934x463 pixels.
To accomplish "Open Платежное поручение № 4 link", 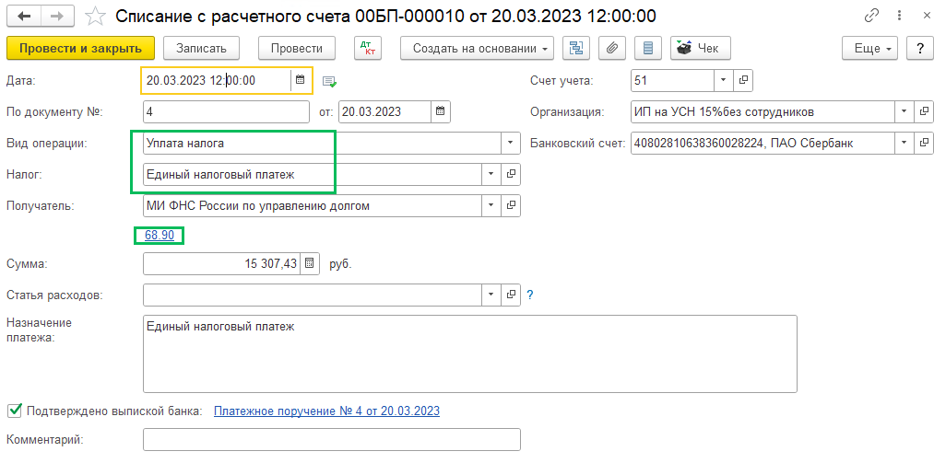I will pyautogui.click(x=326, y=411).
